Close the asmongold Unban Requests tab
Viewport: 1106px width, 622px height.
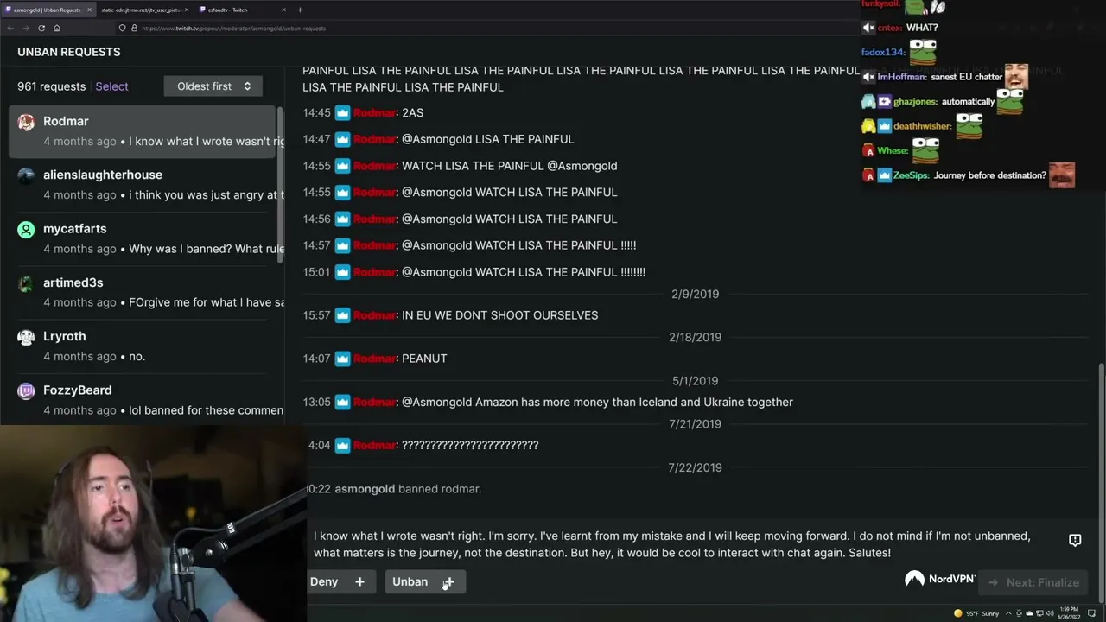tap(88, 10)
